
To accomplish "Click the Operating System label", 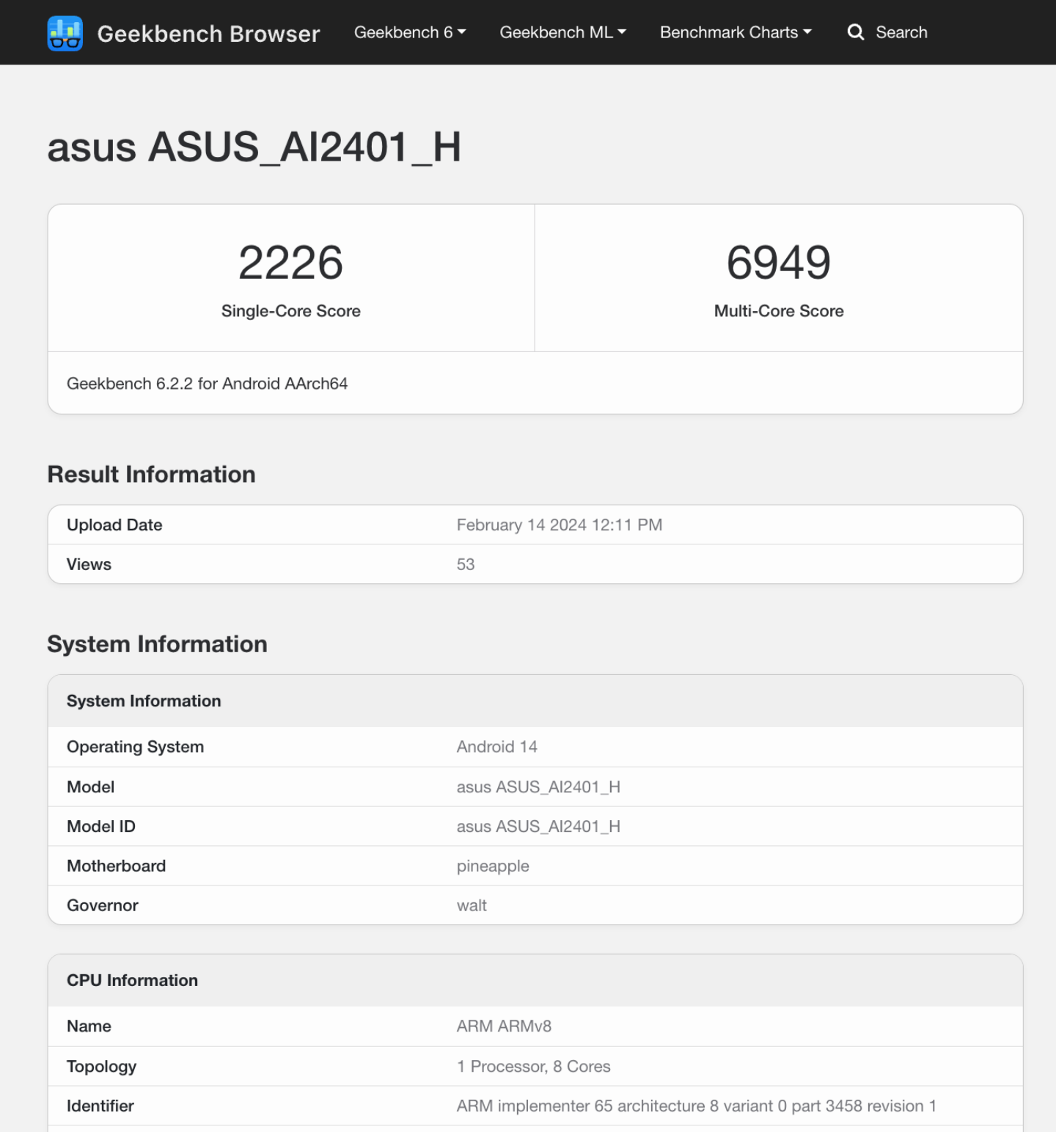I will (x=135, y=747).
